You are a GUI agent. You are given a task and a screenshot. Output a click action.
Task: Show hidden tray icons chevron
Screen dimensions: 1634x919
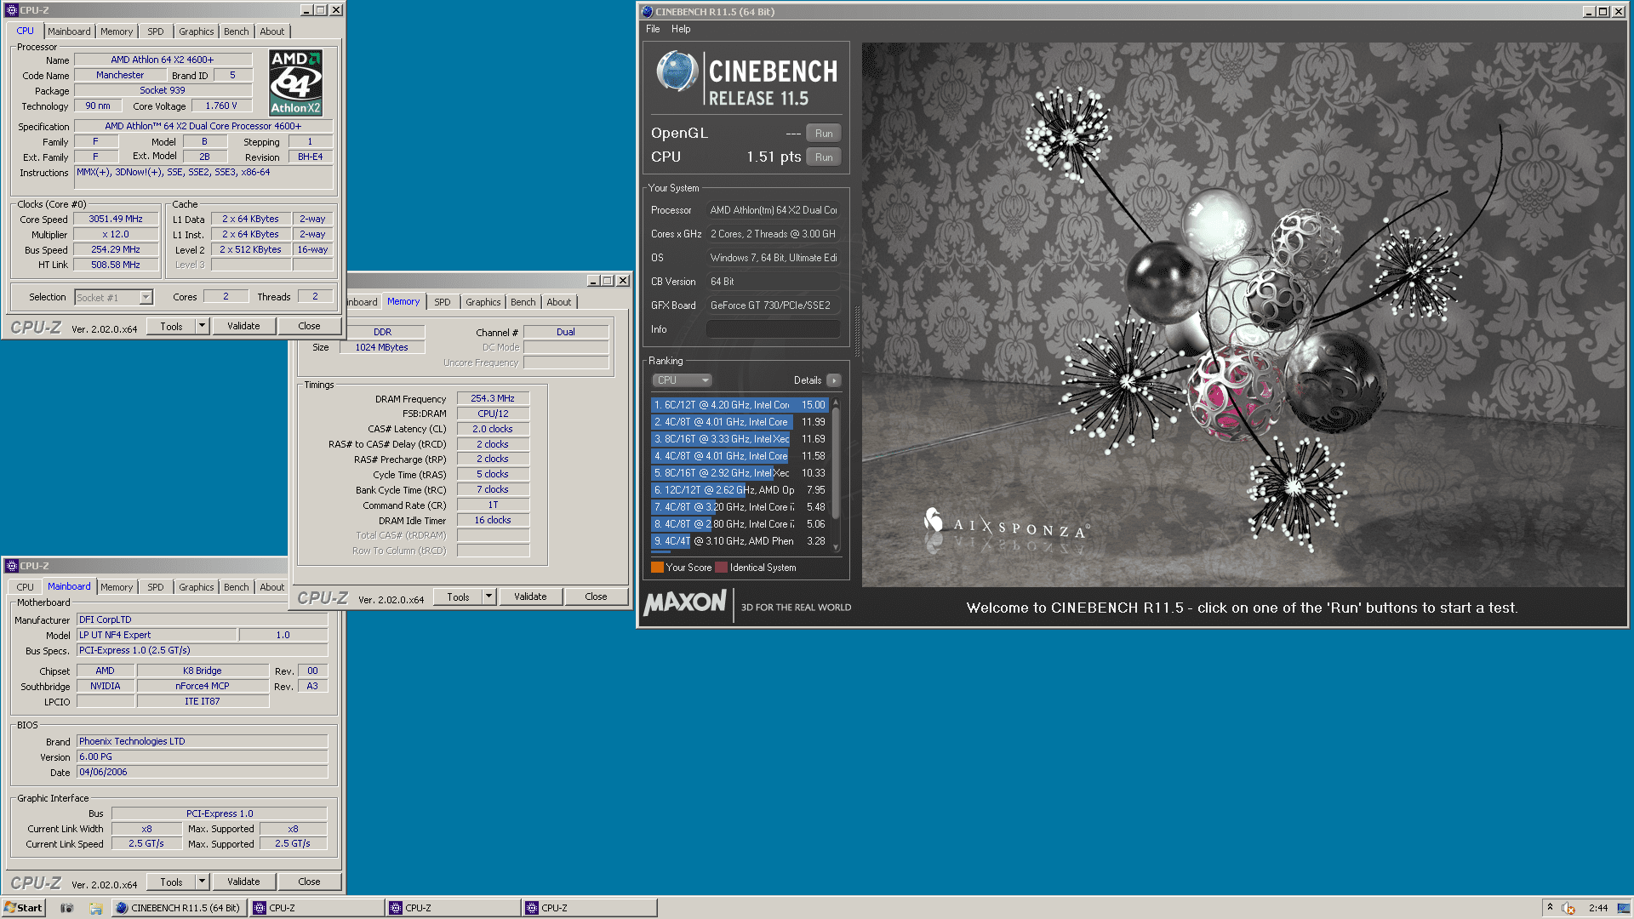coord(1550,907)
